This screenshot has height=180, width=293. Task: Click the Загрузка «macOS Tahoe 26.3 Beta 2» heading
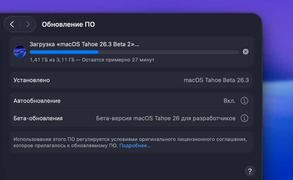coord(84,44)
